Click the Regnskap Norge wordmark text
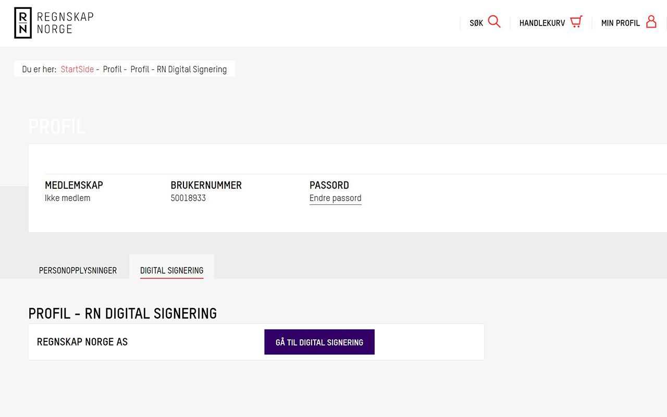Screen dimensions: 667x417 click(x=65, y=23)
